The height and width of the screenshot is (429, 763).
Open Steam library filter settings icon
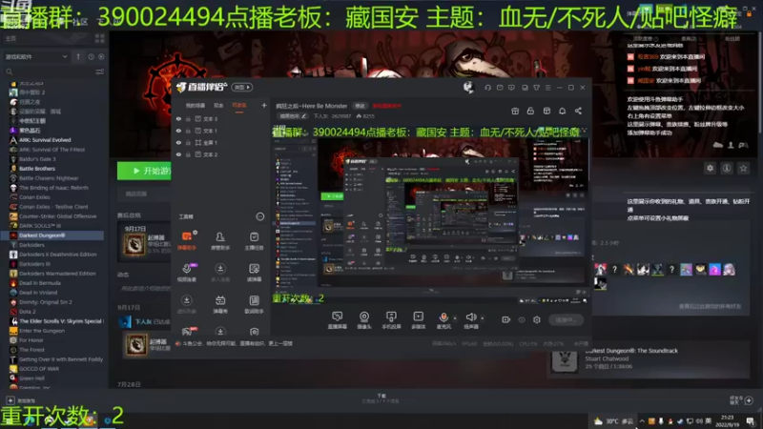click(100, 72)
